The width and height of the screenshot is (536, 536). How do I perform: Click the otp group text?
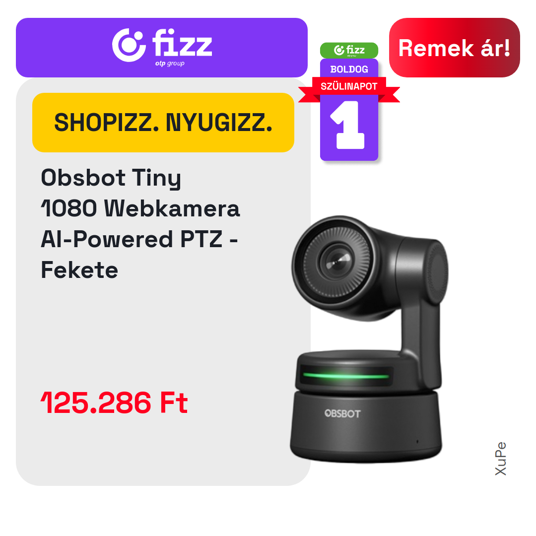(170, 63)
